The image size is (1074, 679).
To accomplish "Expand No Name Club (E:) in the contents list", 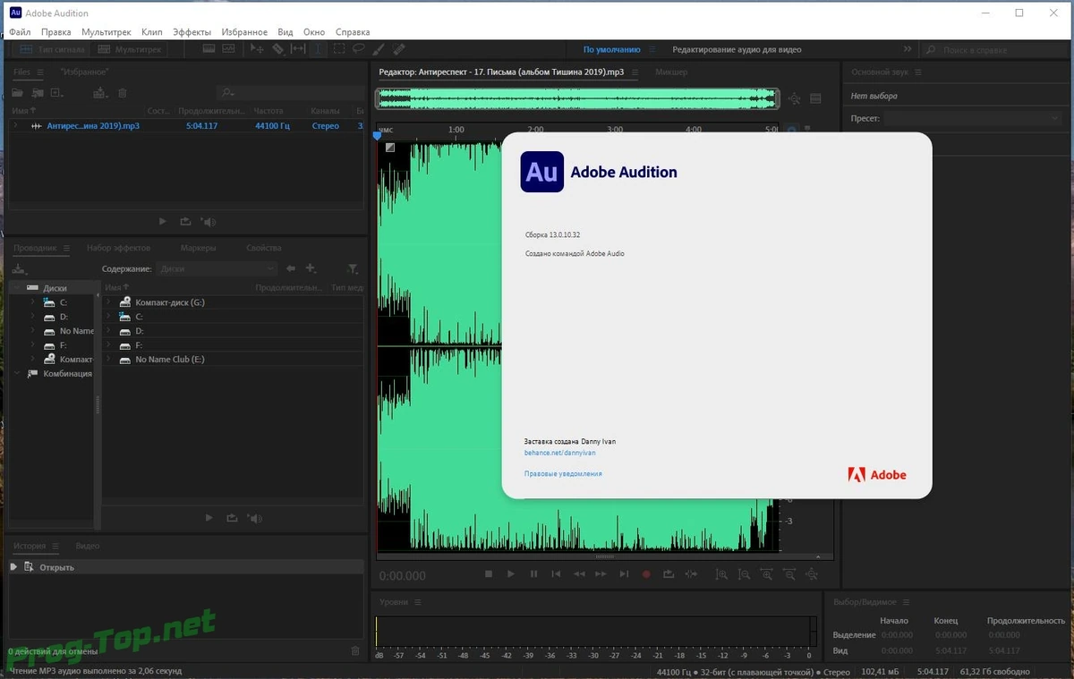I will (109, 360).
